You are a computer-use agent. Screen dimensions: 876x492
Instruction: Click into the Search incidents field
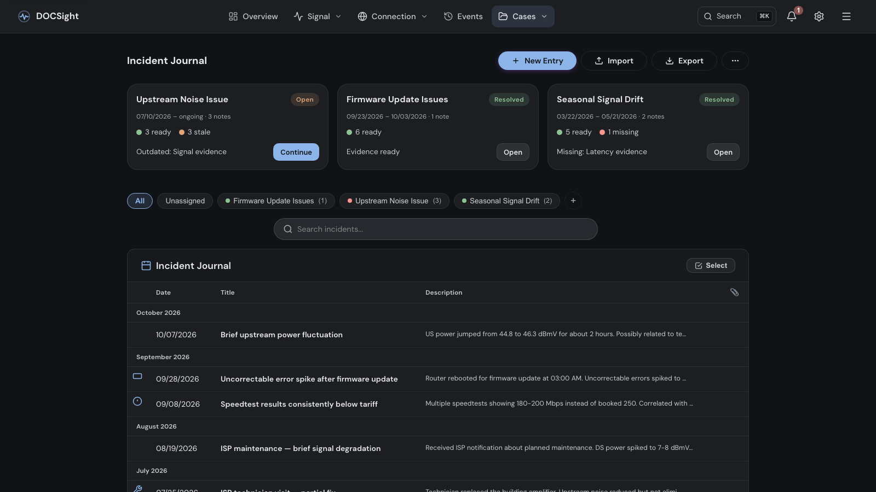pyautogui.click(x=436, y=229)
